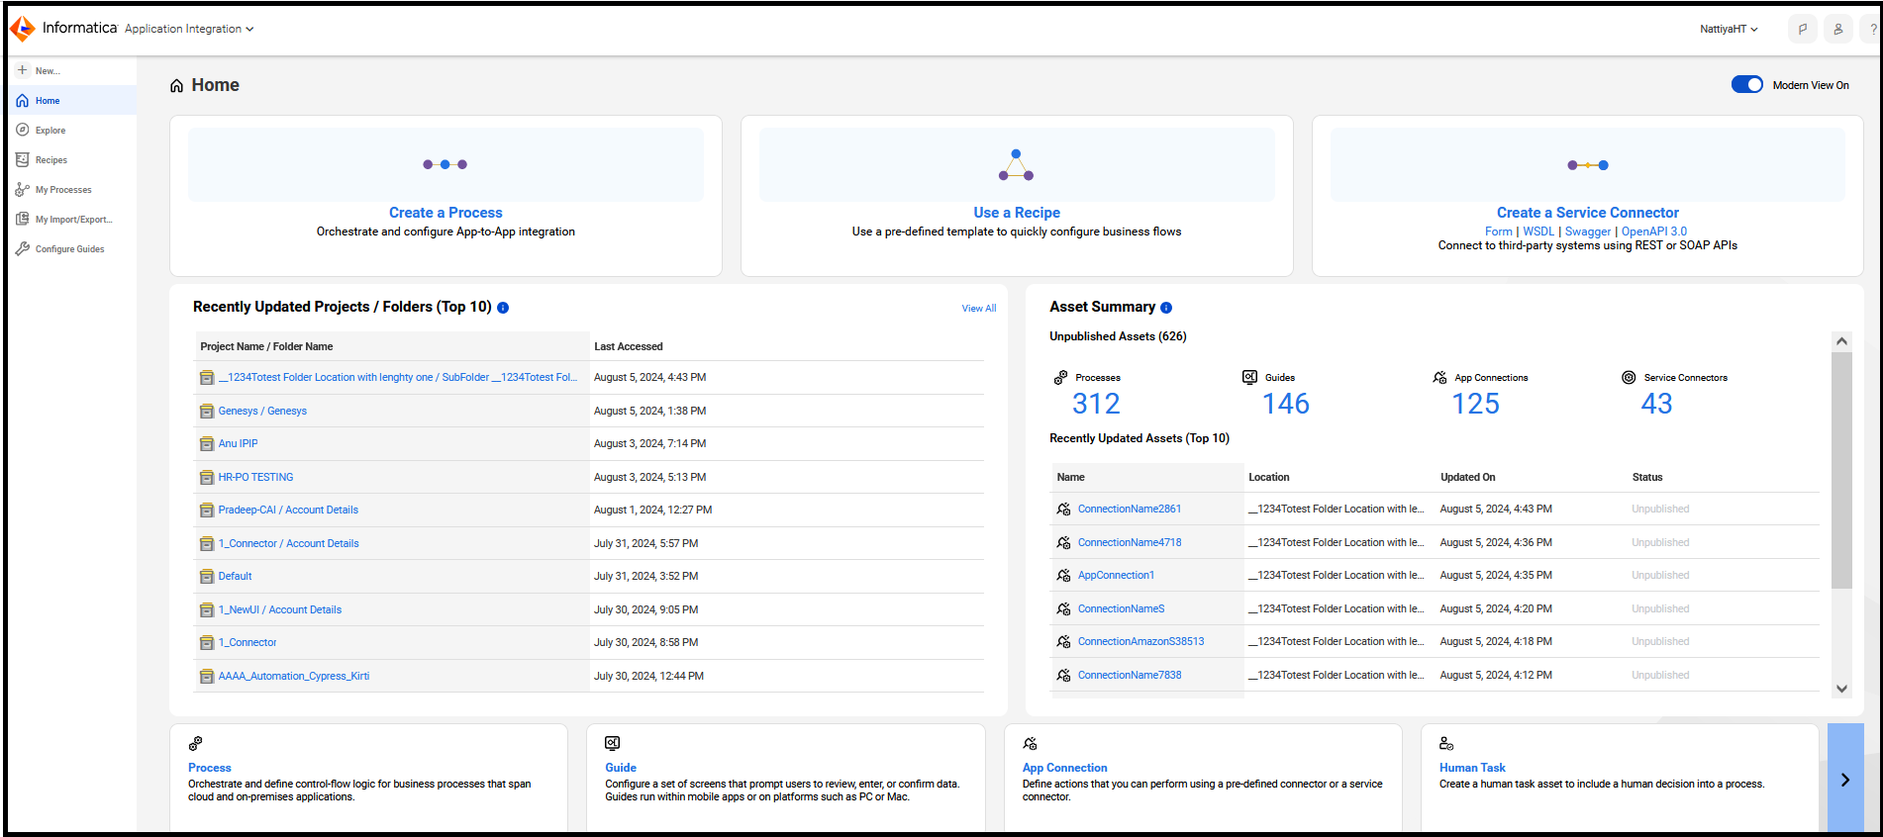Screen dimensions: 1883x837
Task: Choose the OpenAPI 3.0 connector option
Action: click(x=1654, y=232)
